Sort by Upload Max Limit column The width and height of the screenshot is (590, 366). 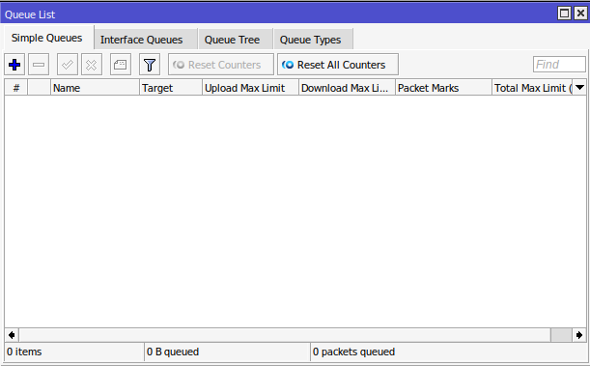click(251, 88)
